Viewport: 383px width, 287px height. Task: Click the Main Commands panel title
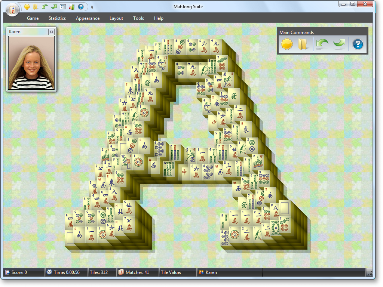coord(297,33)
